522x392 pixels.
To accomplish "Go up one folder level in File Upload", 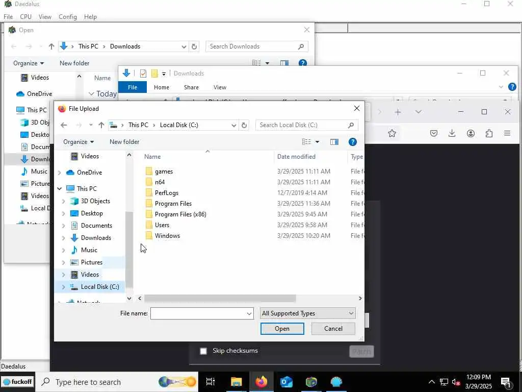I will [x=101, y=125].
